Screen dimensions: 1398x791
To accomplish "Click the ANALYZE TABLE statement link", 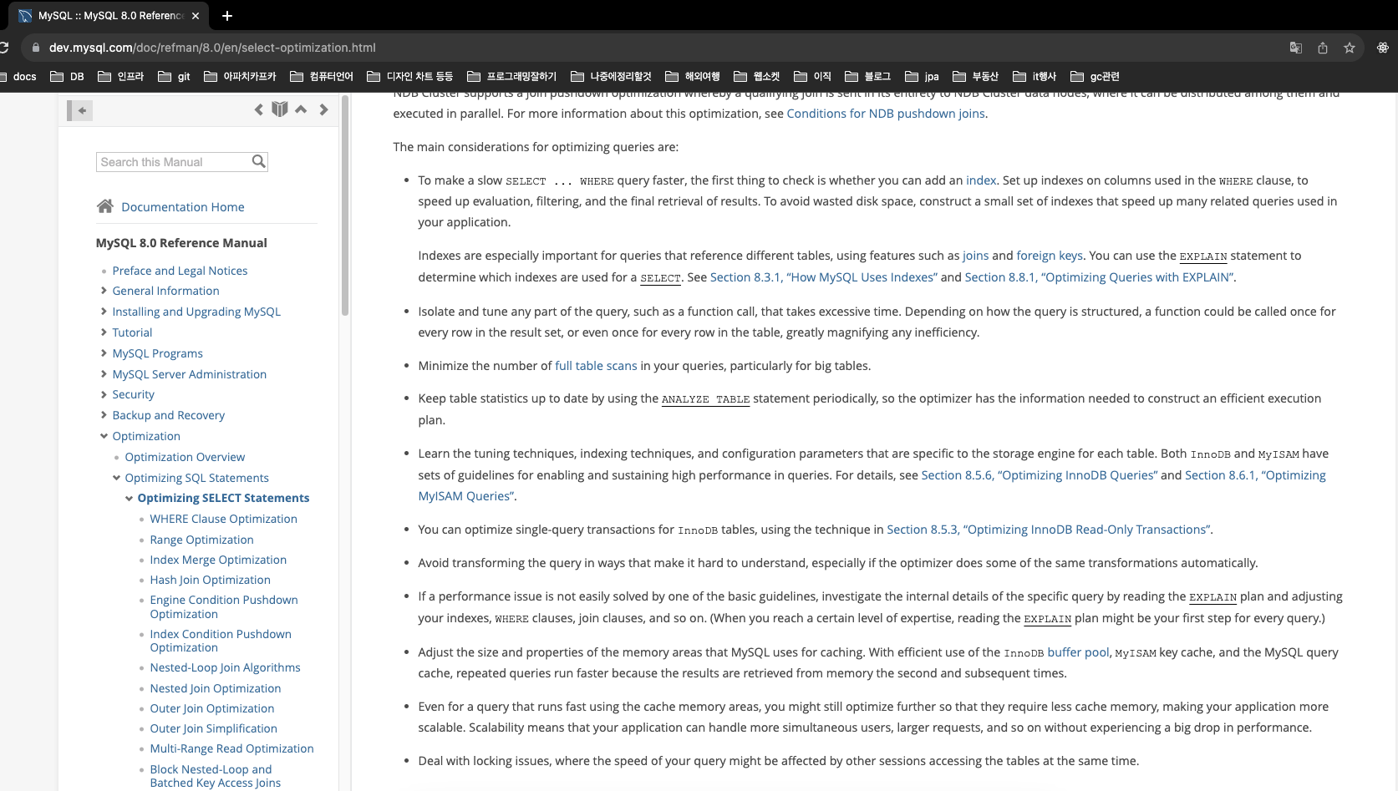I will [705, 399].
